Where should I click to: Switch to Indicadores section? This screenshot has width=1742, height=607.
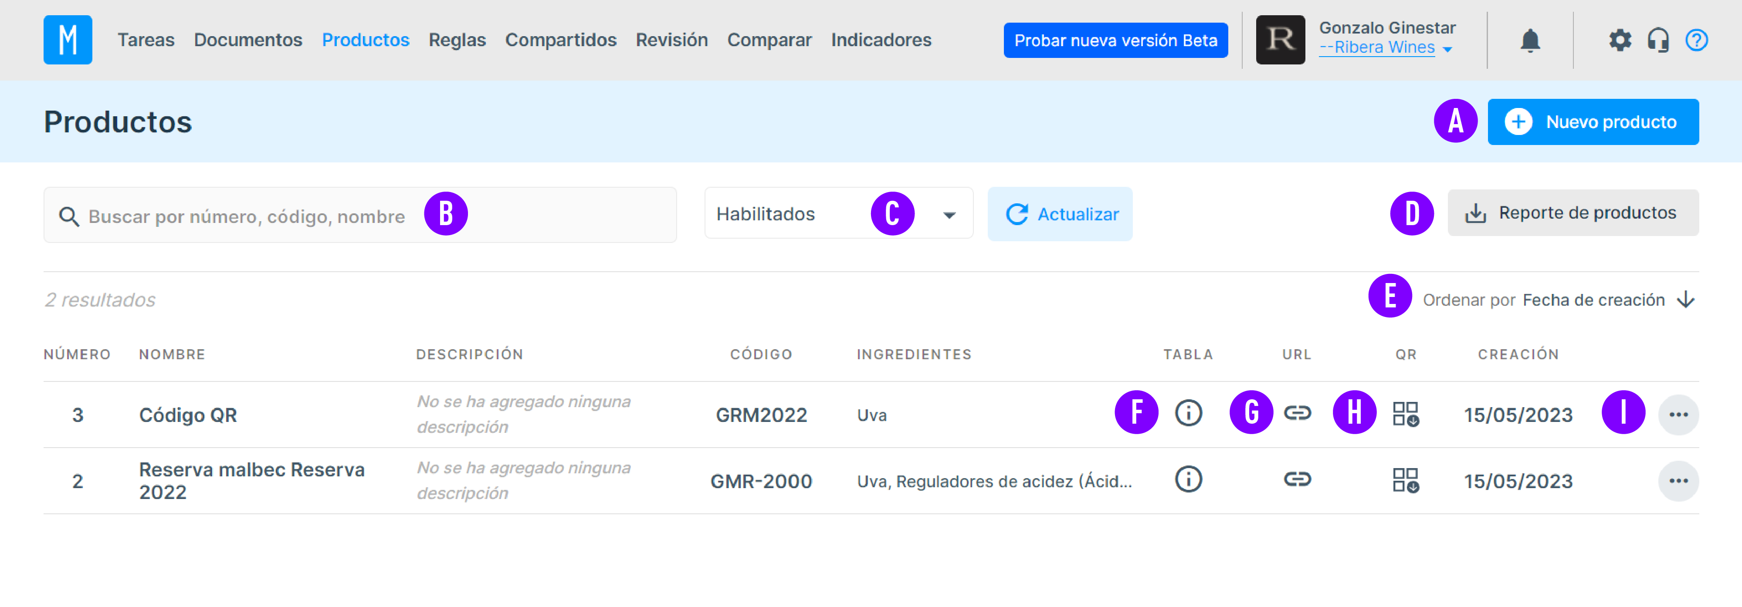pos(881,40)
